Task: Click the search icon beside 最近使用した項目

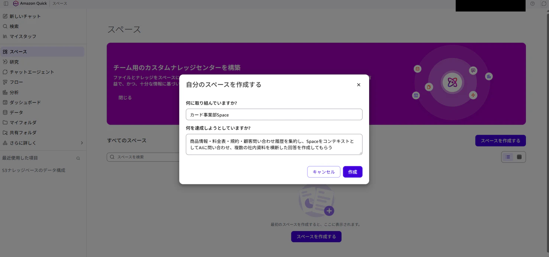Action: pos(78,158)
